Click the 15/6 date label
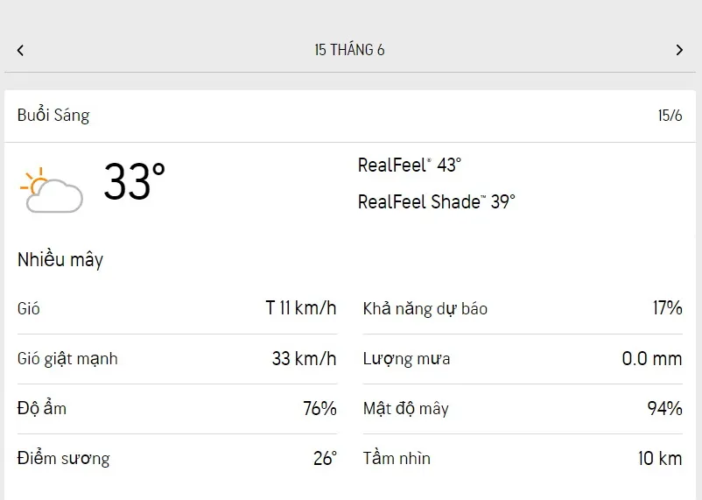The height and width of the screenshot is (500, 702). click(x=670, y=116)
